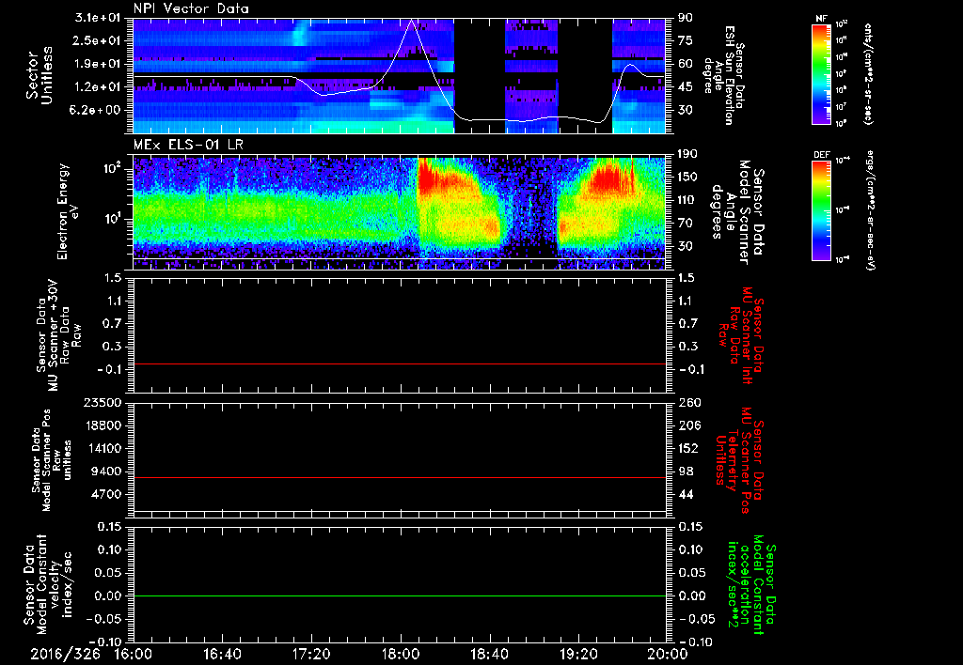
Task: Select the "Sector Unitless" axis title
Action: tap(39, 75)
